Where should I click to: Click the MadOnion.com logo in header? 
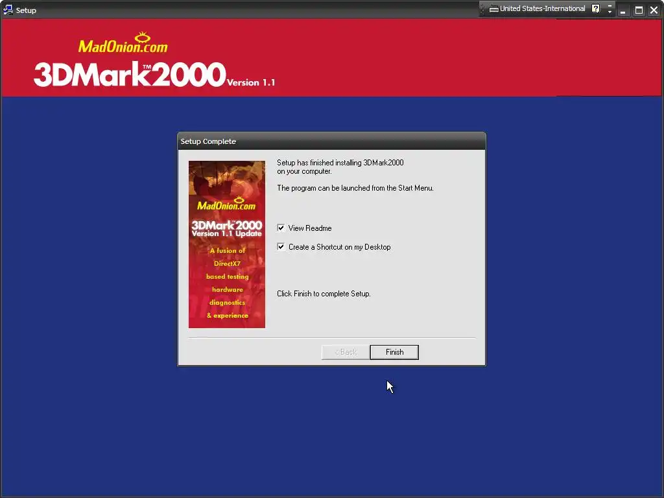pos(123,43)
